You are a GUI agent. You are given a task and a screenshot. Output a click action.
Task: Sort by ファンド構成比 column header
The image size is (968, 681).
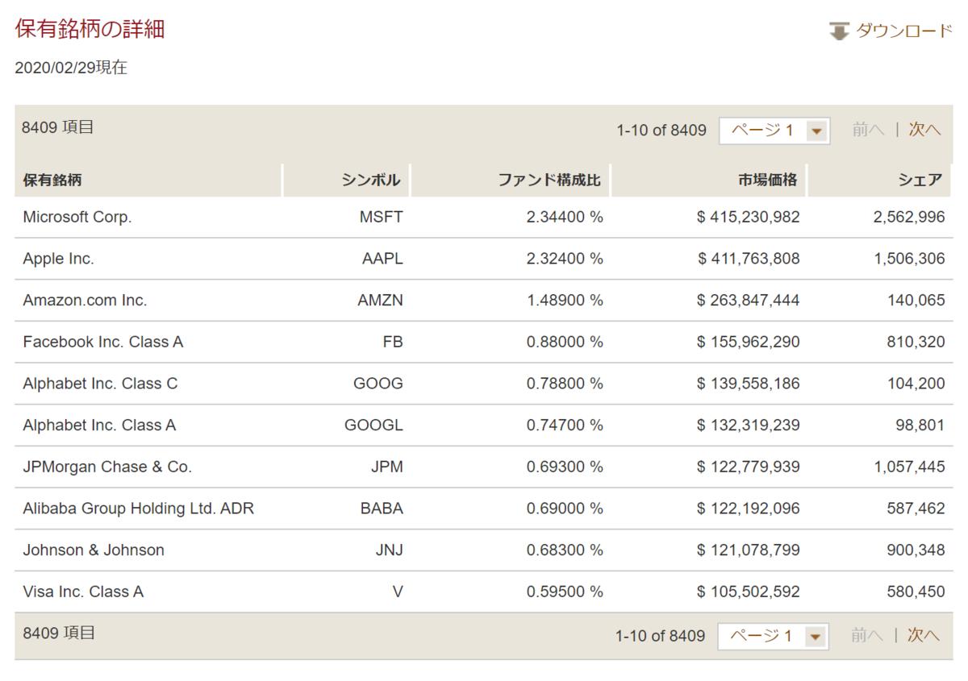(x=549, y=181)
